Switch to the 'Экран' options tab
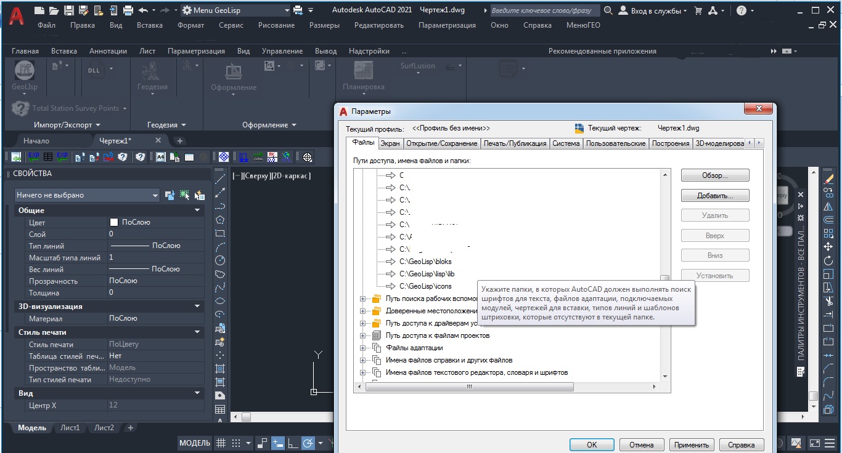The image size is (842, 453). [x=390, y=143]
